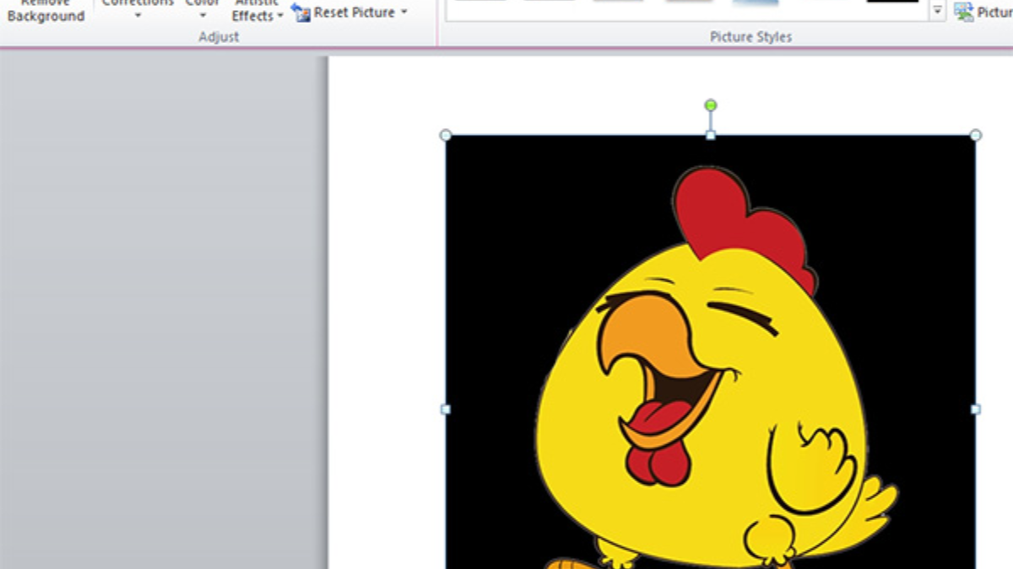1013x569 pixels.
Task: Open the Color dropdown menu
Action: [x=203, y=10]
